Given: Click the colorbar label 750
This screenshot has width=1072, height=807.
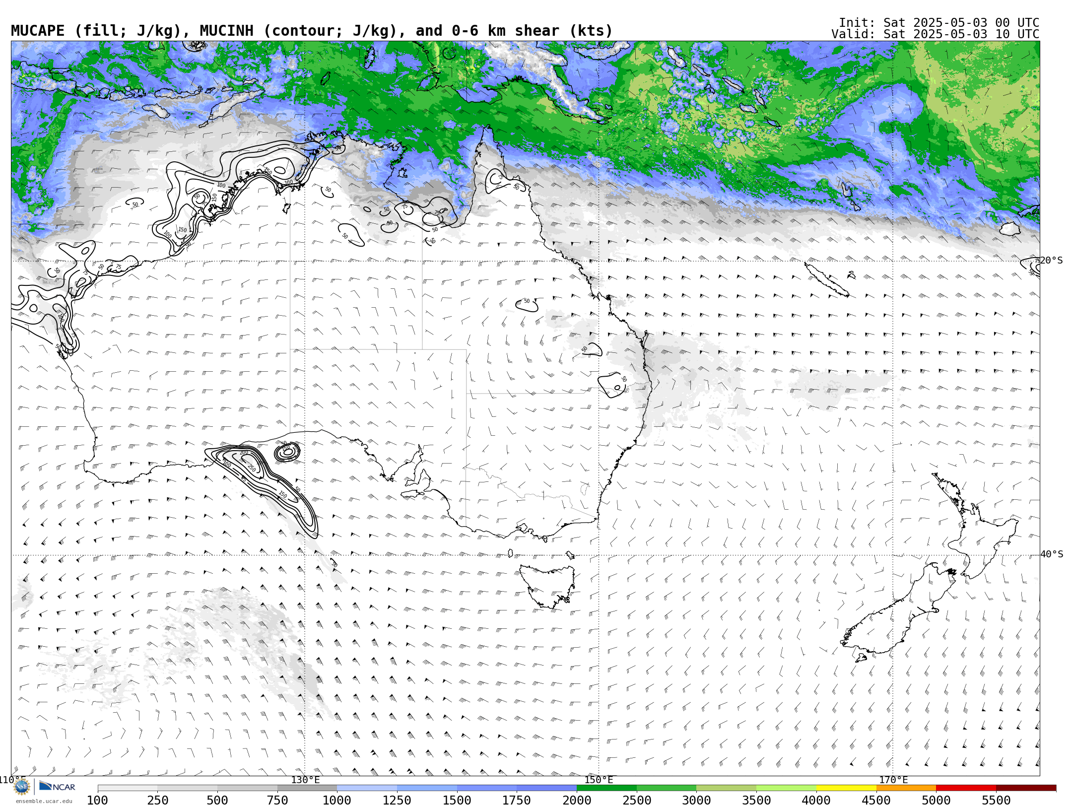Looking at the screenshot, I should coord(277,801).
